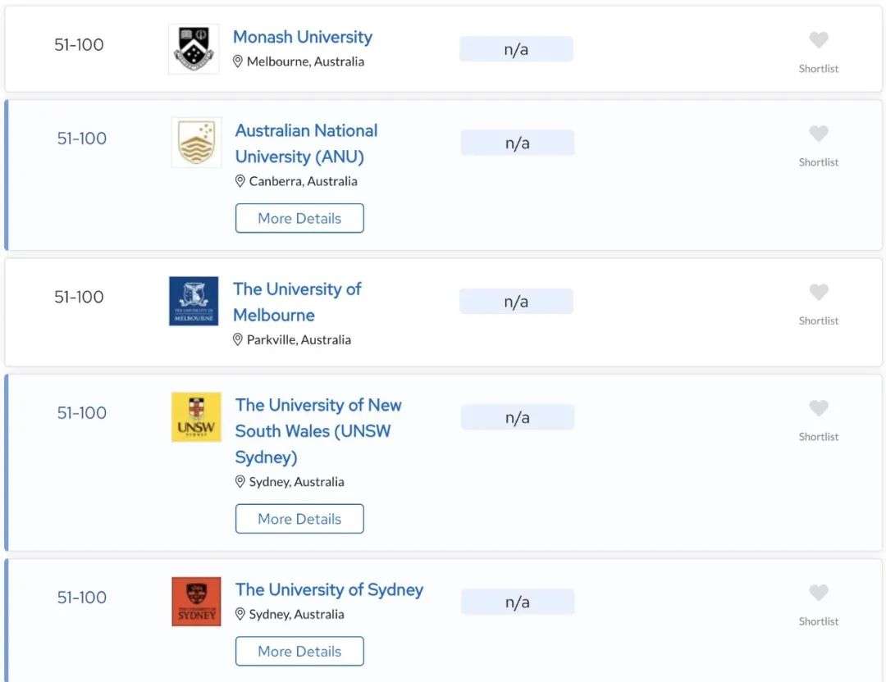Click More Details under ANU

[299, 219]
